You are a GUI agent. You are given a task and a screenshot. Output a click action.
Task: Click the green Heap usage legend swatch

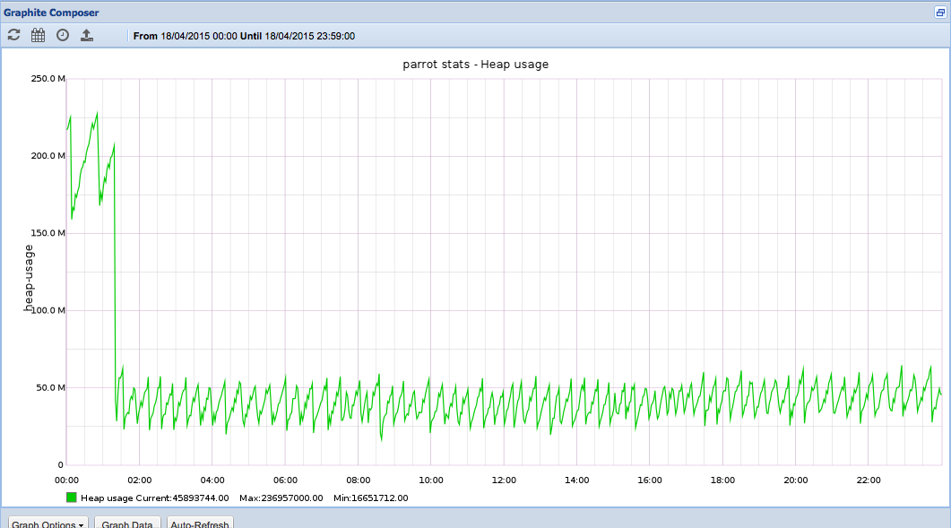tap(72, 498)
